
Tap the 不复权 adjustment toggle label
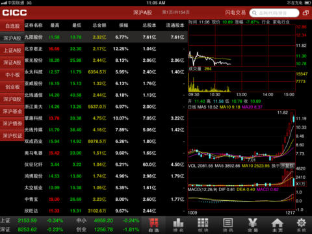(287, 166)
